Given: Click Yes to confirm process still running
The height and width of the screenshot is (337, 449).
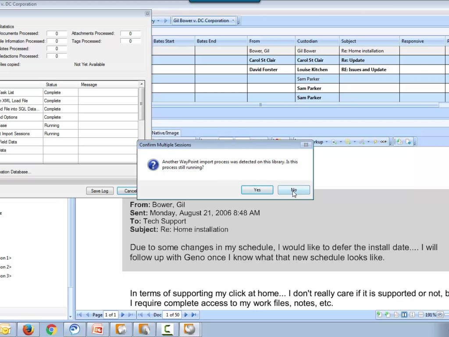Looking at the screenshot, I should [257, 190].
